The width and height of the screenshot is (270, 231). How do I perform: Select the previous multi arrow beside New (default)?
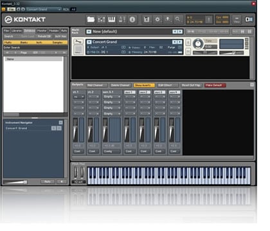(175, 31)
